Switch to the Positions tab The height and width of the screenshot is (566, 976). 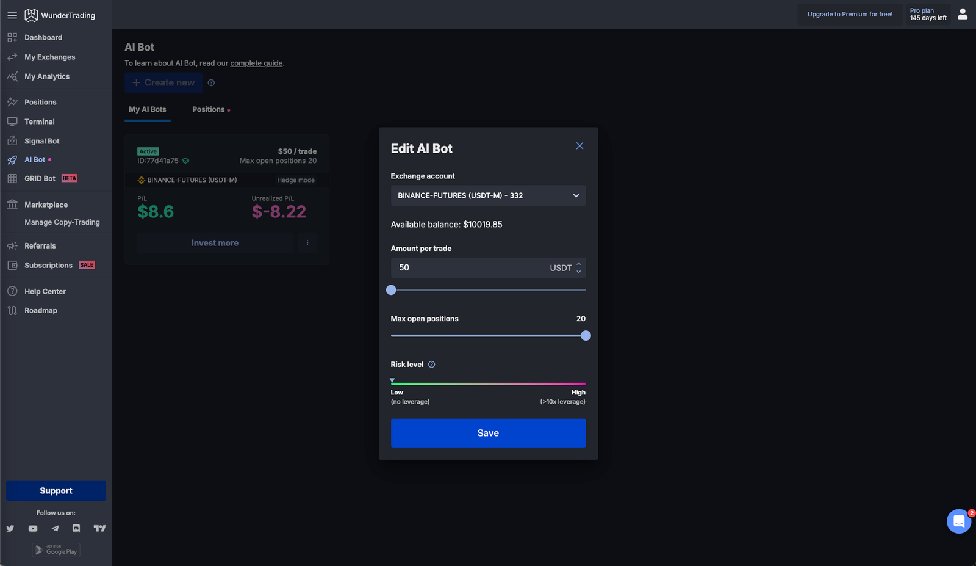(209, 109)
